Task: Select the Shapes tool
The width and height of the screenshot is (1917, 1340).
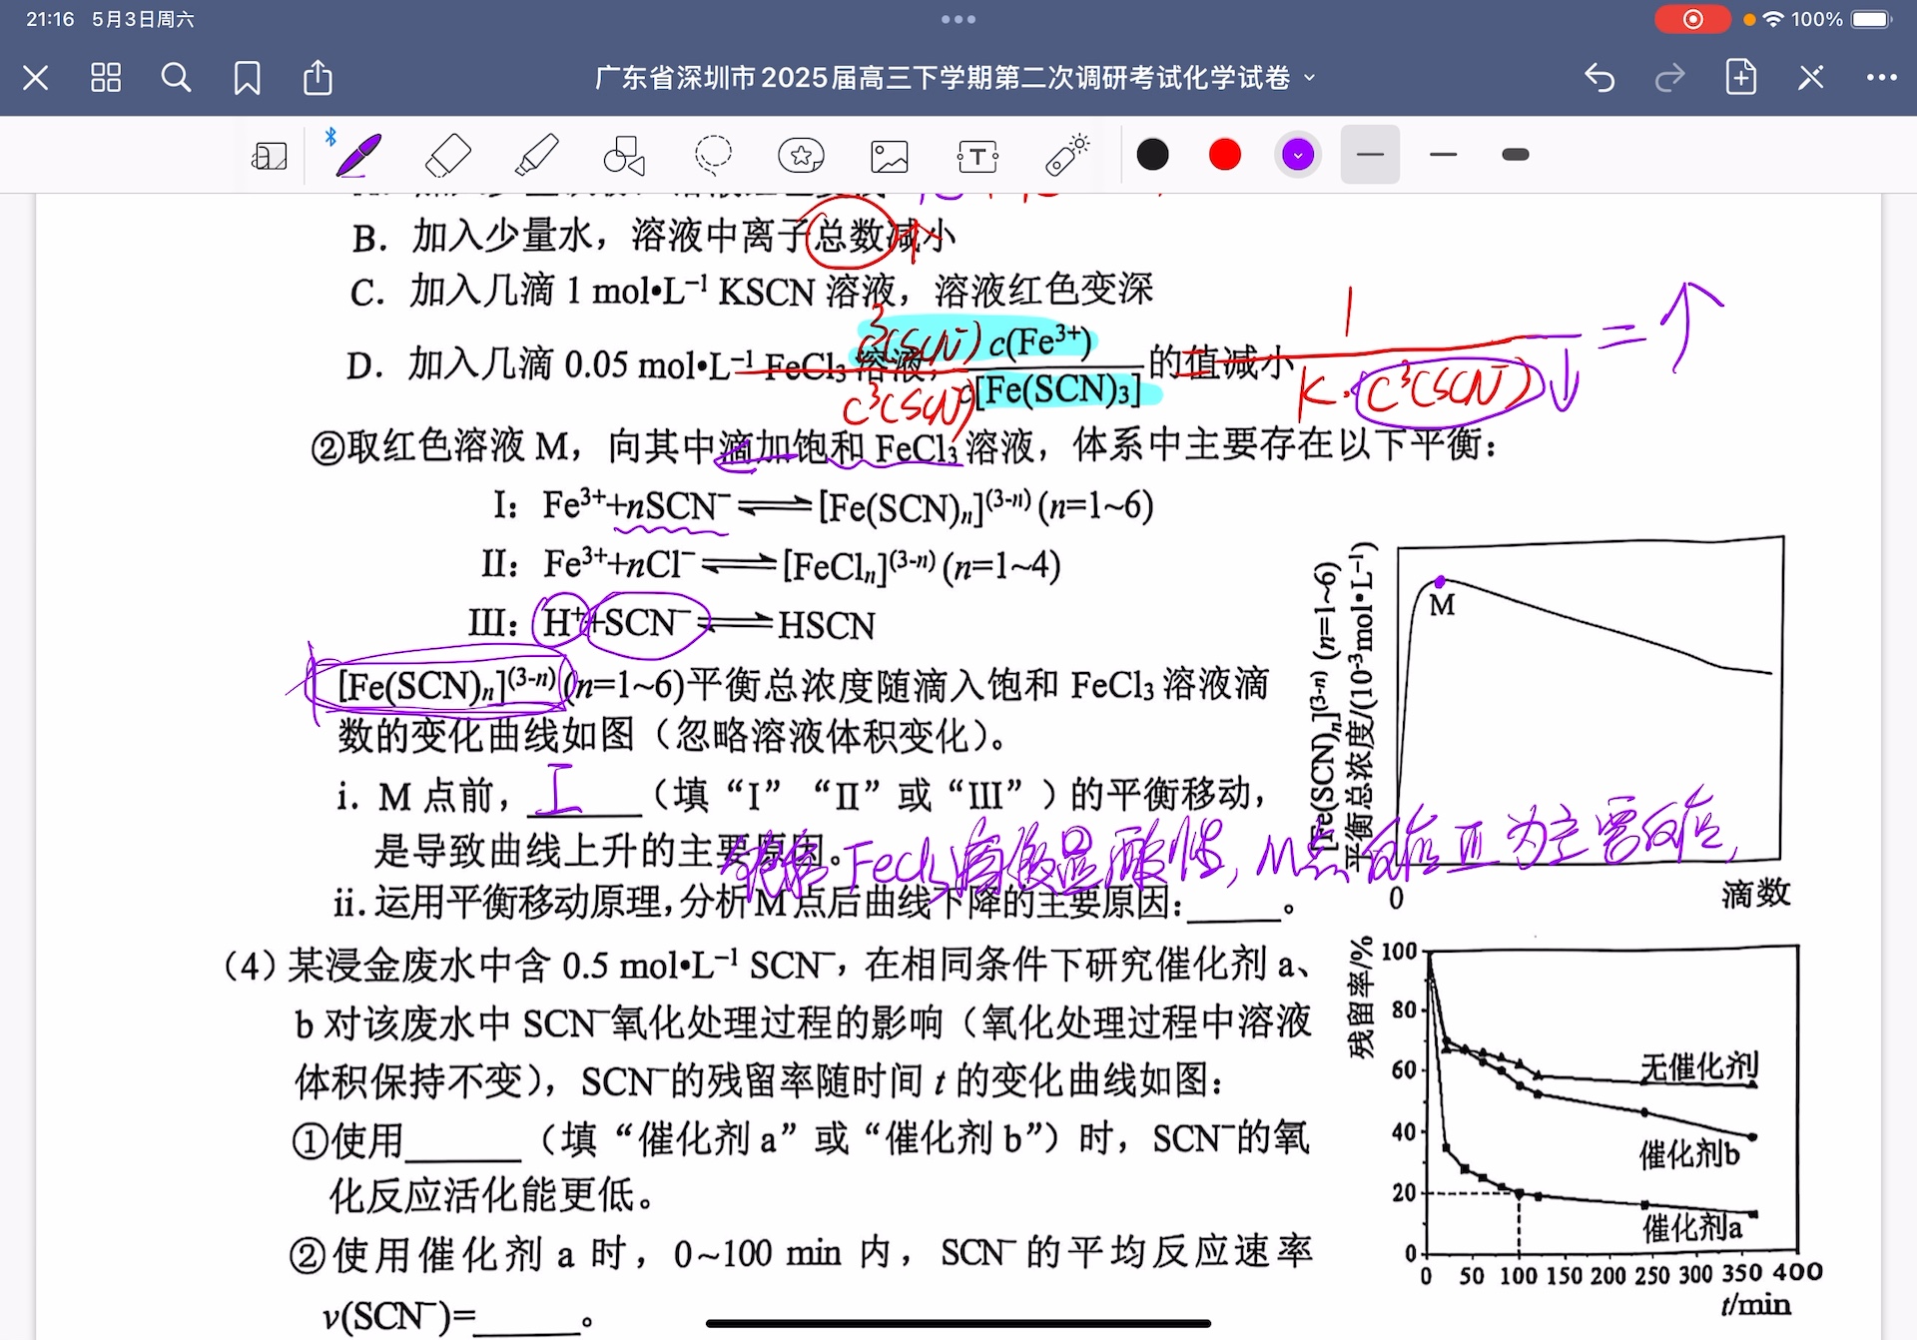Action: click(x=625, y=156)
